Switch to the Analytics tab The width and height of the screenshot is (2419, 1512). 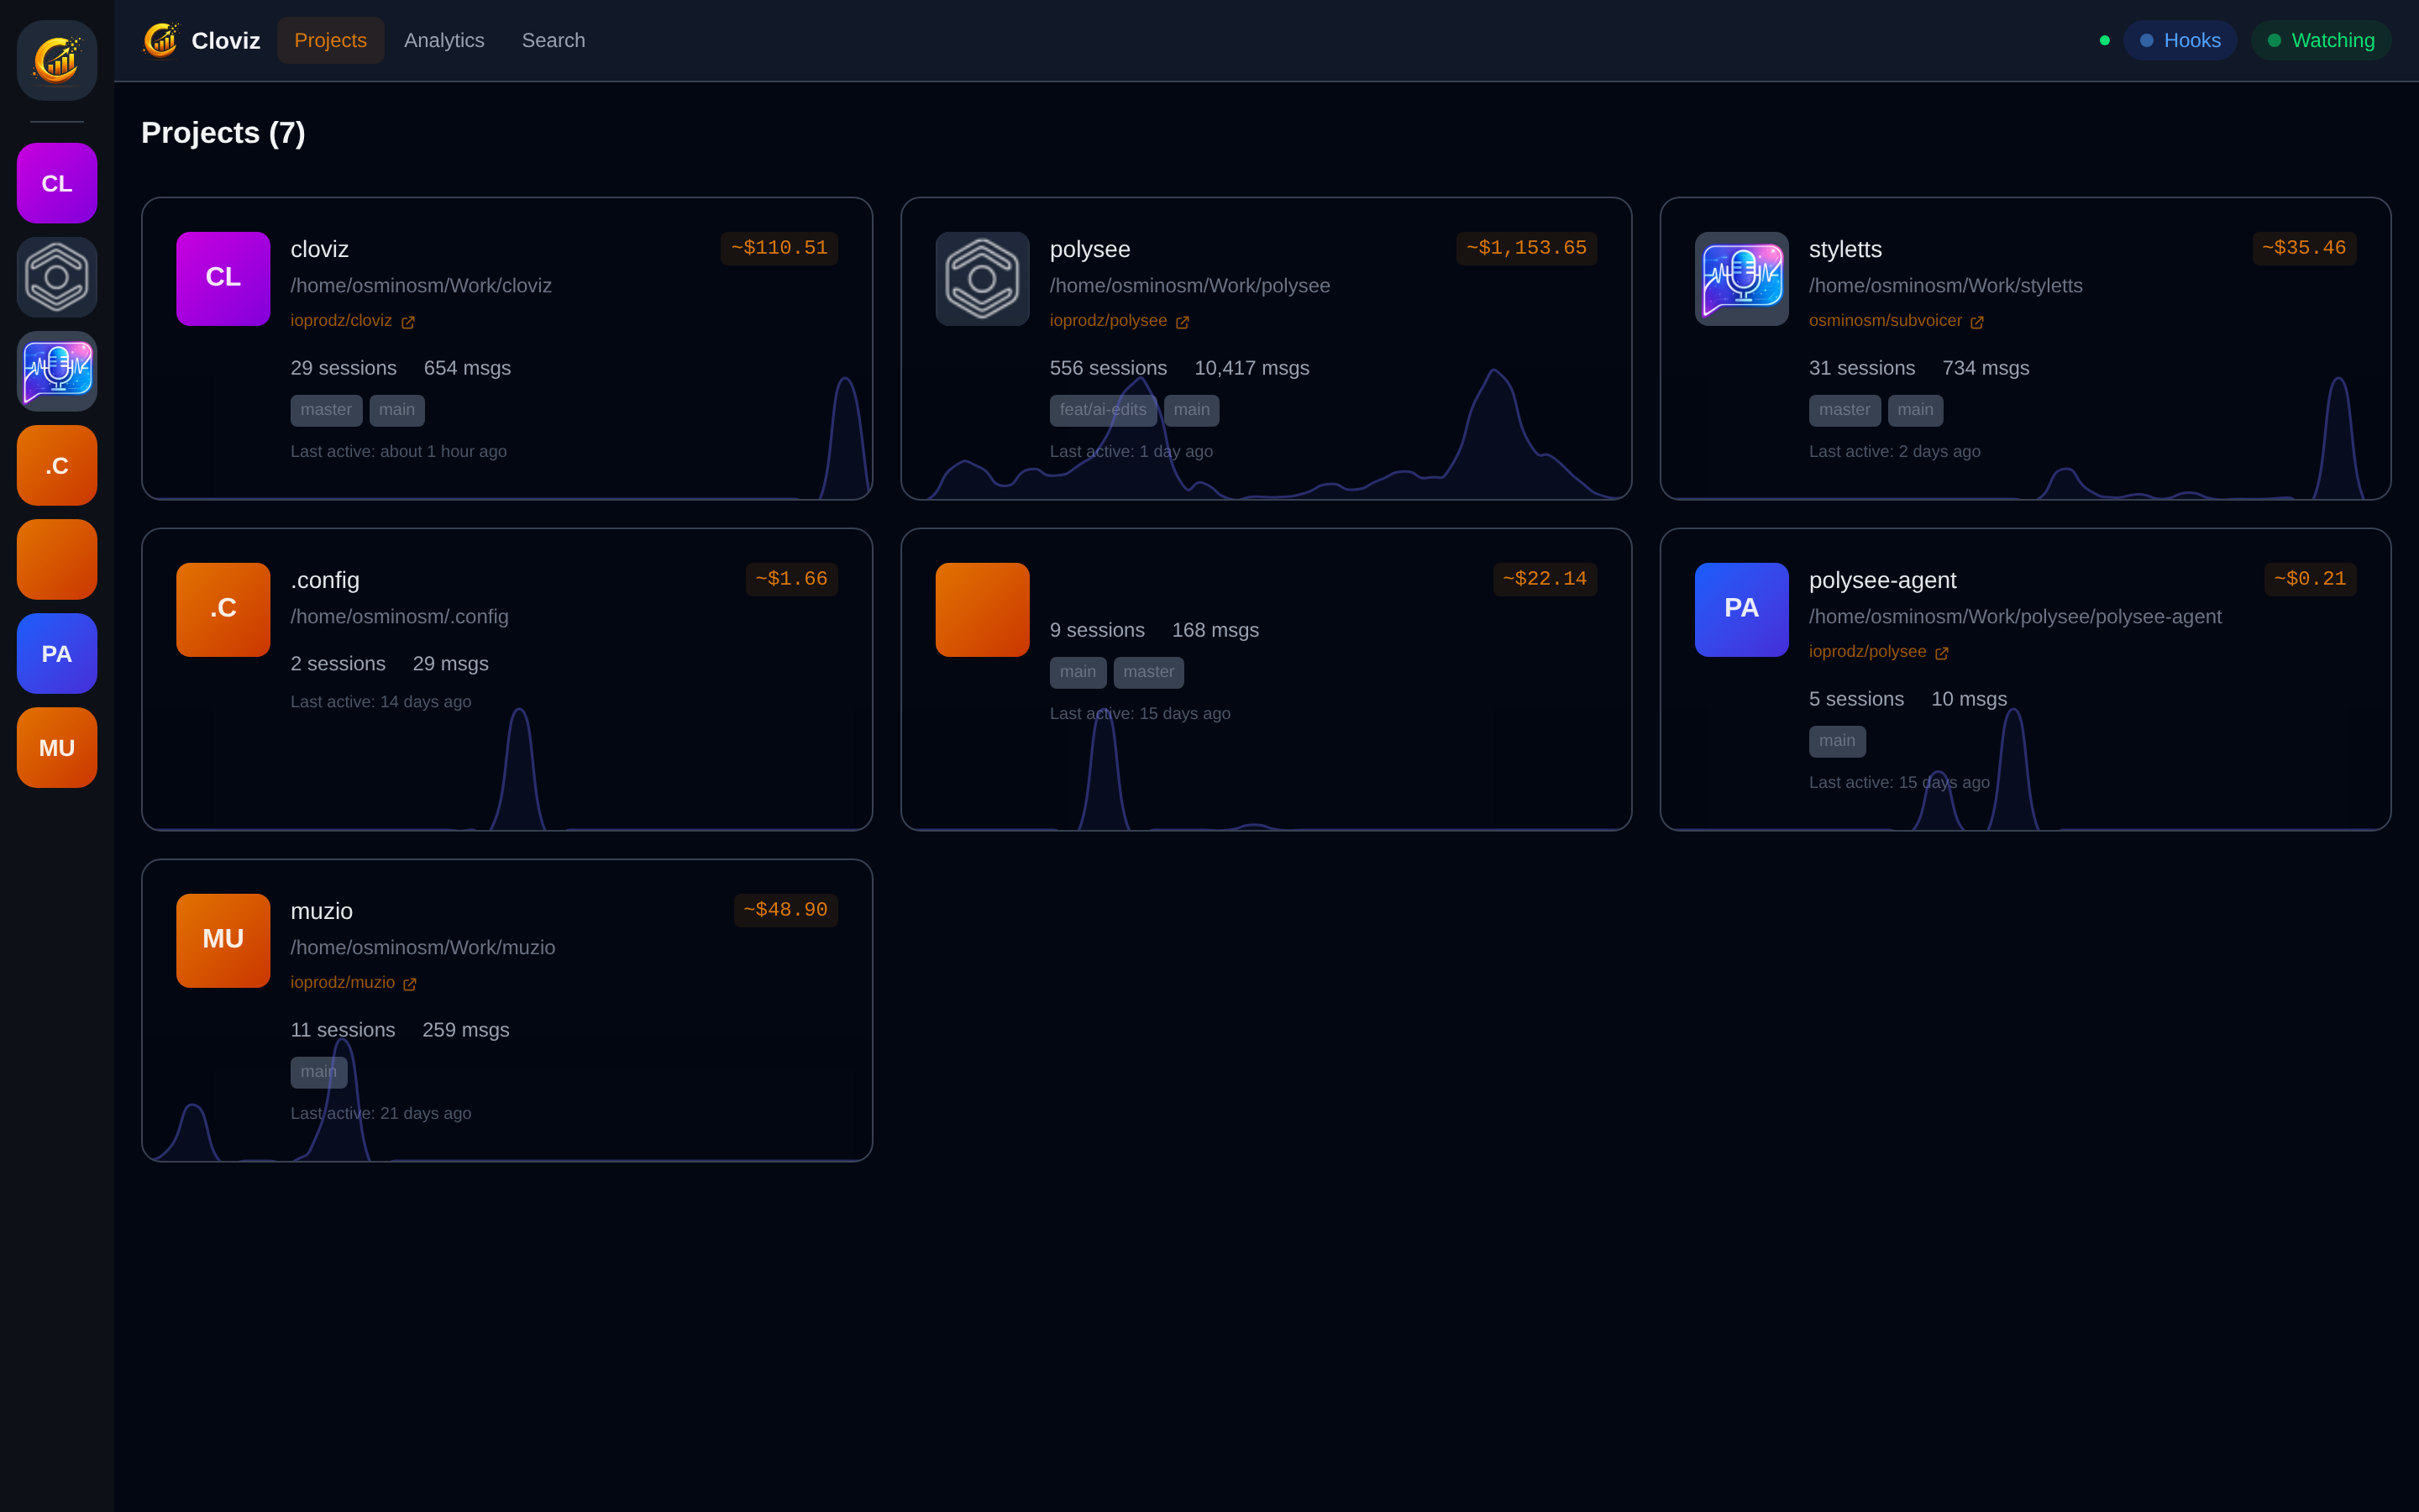(x=445, y=40)
